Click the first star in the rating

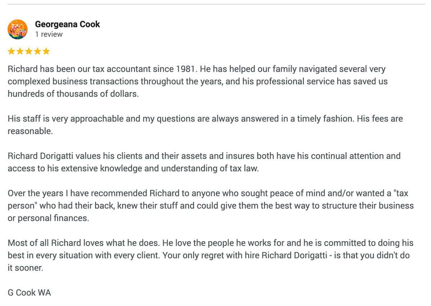[x=11, y=51]
